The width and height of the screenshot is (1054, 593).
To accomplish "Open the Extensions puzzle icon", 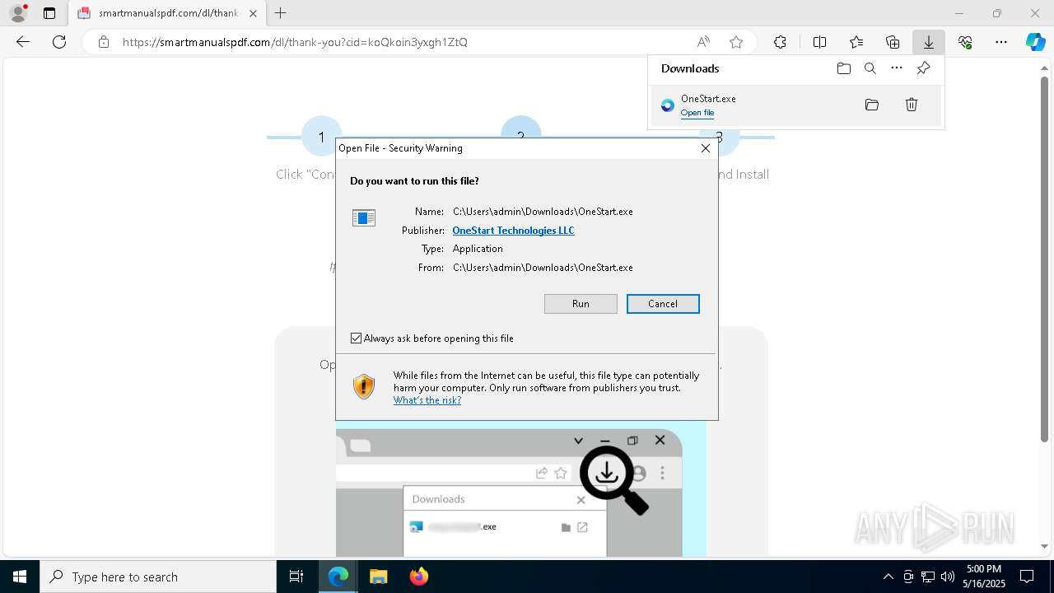I will tap(781, 42).
